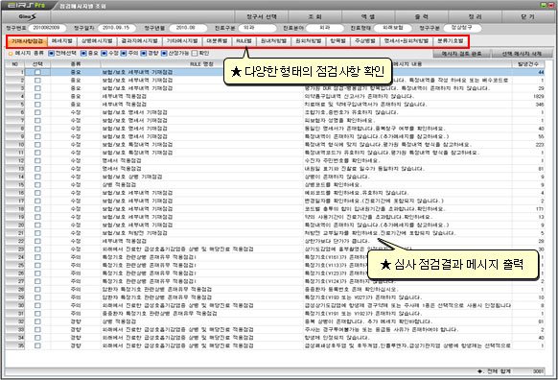Toggle the 전체선택 filter checkbox

click(x=51, y=54)
